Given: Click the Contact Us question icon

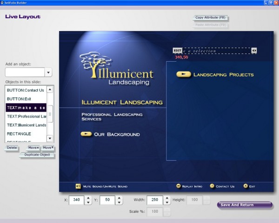Looking at the screenshot, I should (212, 186).
